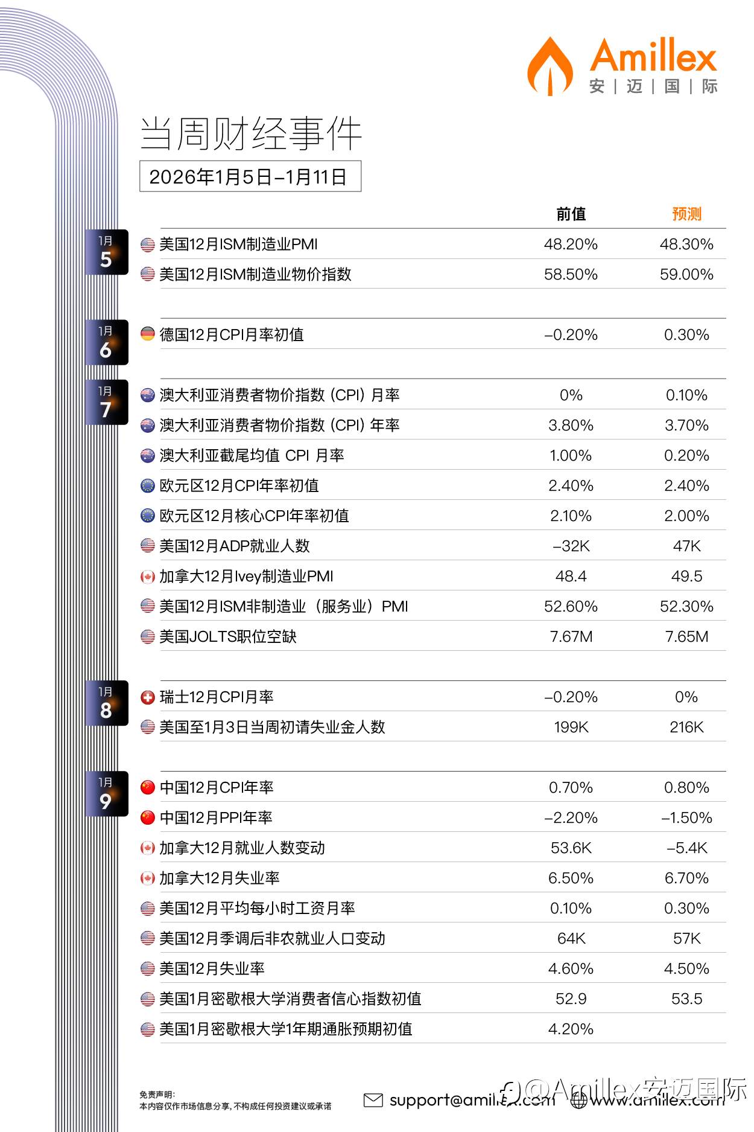Open the support@amillex.com email link
Screen dimensions: 754x1132
coord(472,1100)
